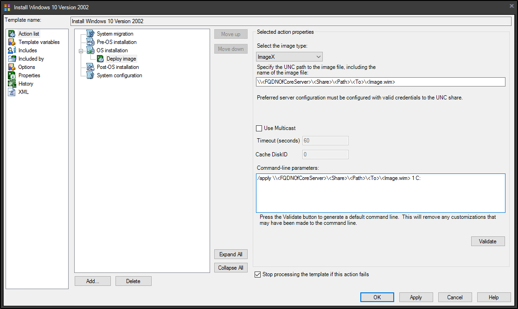Image resolution: width=518 pixels, height=309 pixels.
Task: Open the image type dropdown showing ImageX
Action: (289, 56)
